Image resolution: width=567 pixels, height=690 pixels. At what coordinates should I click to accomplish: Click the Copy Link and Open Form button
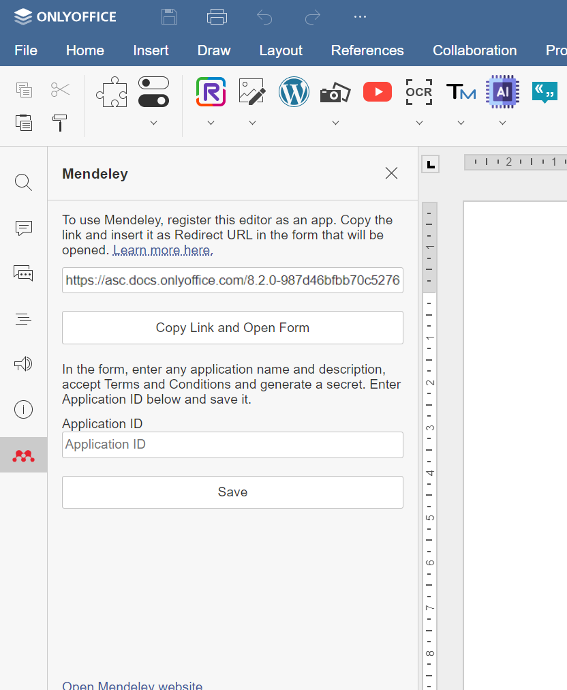click(232, 328)
